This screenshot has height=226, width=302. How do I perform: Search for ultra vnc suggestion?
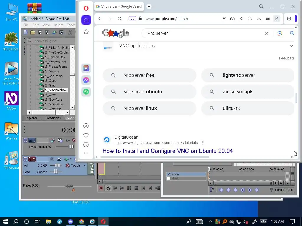[x=248, y=108]
